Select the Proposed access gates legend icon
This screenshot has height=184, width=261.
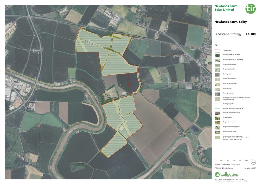(x=217, y=84)
